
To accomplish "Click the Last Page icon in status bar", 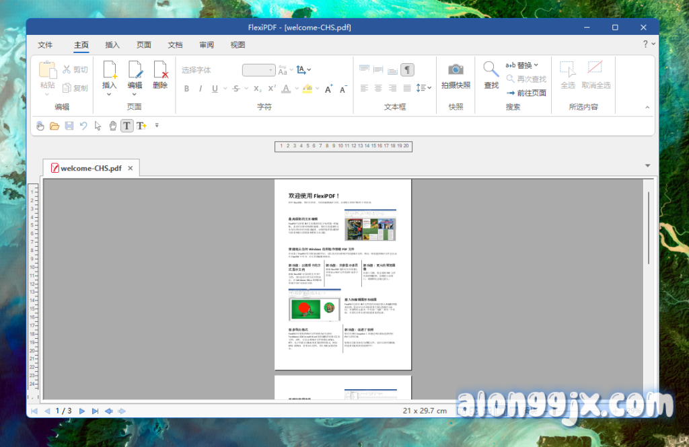I will 95,411.
